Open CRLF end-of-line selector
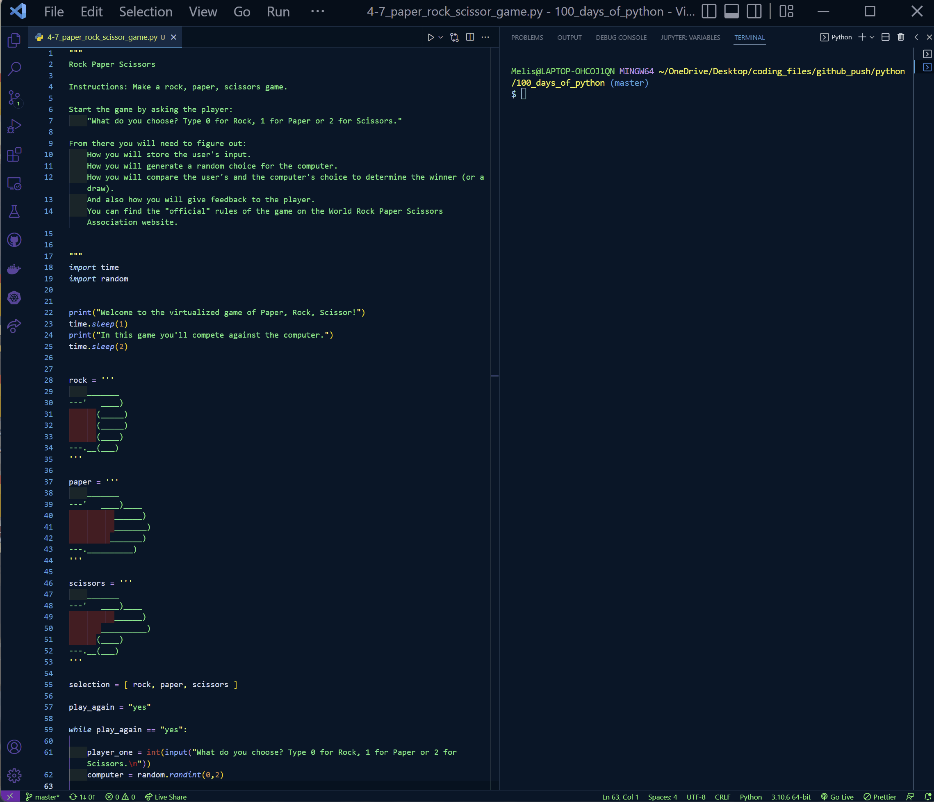The width and height of the screenshot is (934, 802). click(x=722, y=797)
